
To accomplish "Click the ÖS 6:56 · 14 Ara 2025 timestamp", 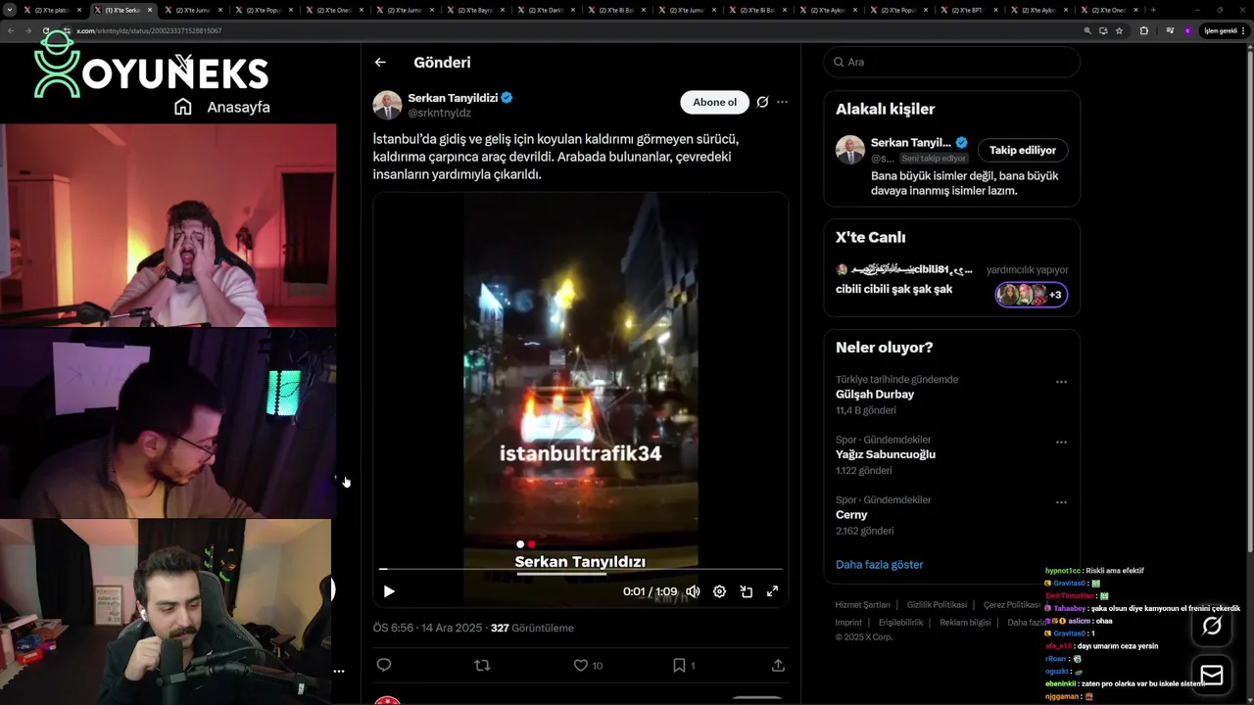I will pos(427,628).
